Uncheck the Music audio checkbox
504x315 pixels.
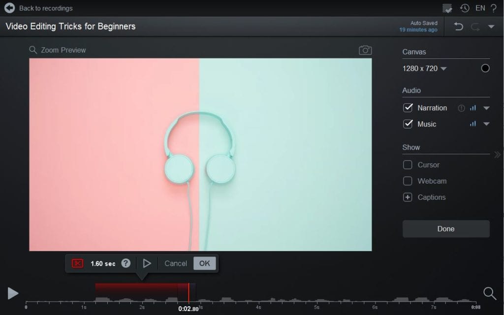[408, 124]
